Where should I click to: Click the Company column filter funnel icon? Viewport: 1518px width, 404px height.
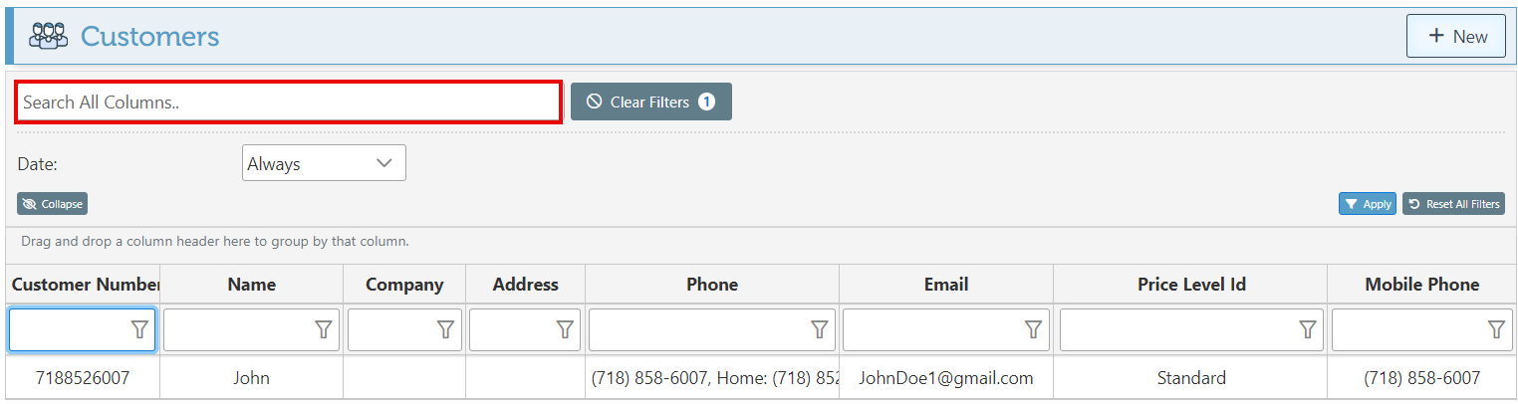[x=446, y=329]
